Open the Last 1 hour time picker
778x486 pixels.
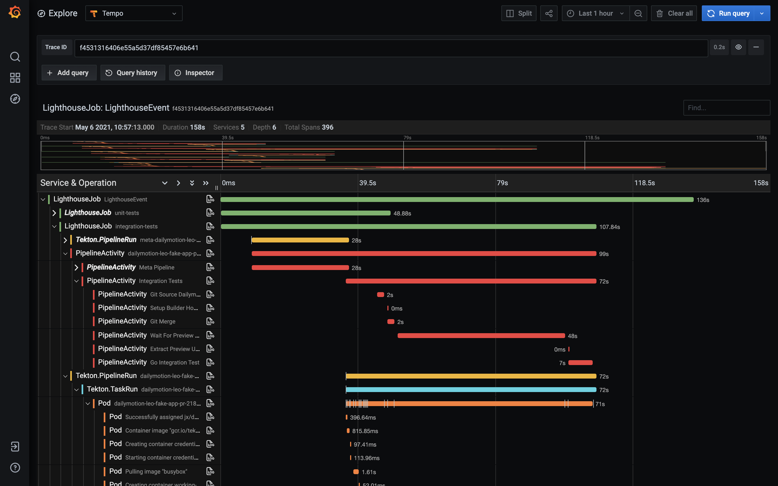[596, 13]
